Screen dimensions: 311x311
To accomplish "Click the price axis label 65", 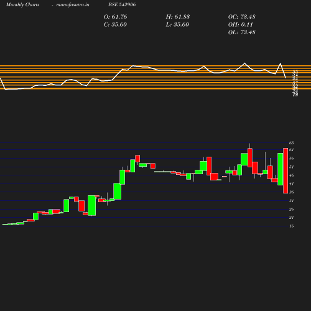I will pos(292,143).
